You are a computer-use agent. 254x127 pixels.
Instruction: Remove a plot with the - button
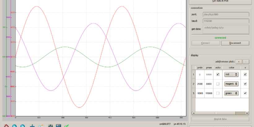tap(246, 62)
